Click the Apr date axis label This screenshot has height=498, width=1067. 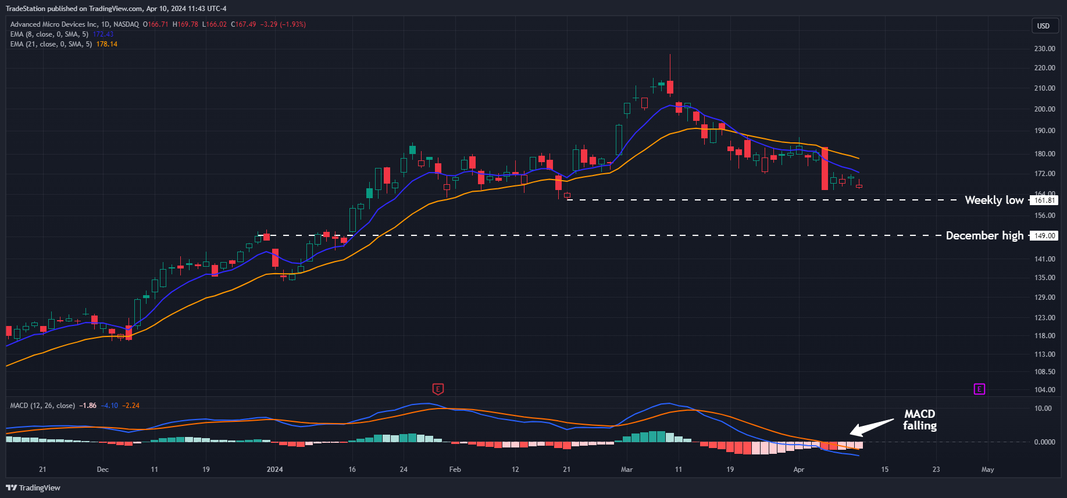point(798,470)
